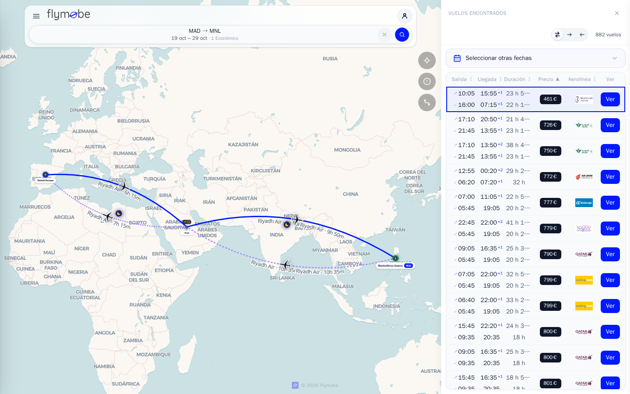The image size is (630, 394).
Task: Click the 461€ price tag on Manila marker
Action: (409, 266)
